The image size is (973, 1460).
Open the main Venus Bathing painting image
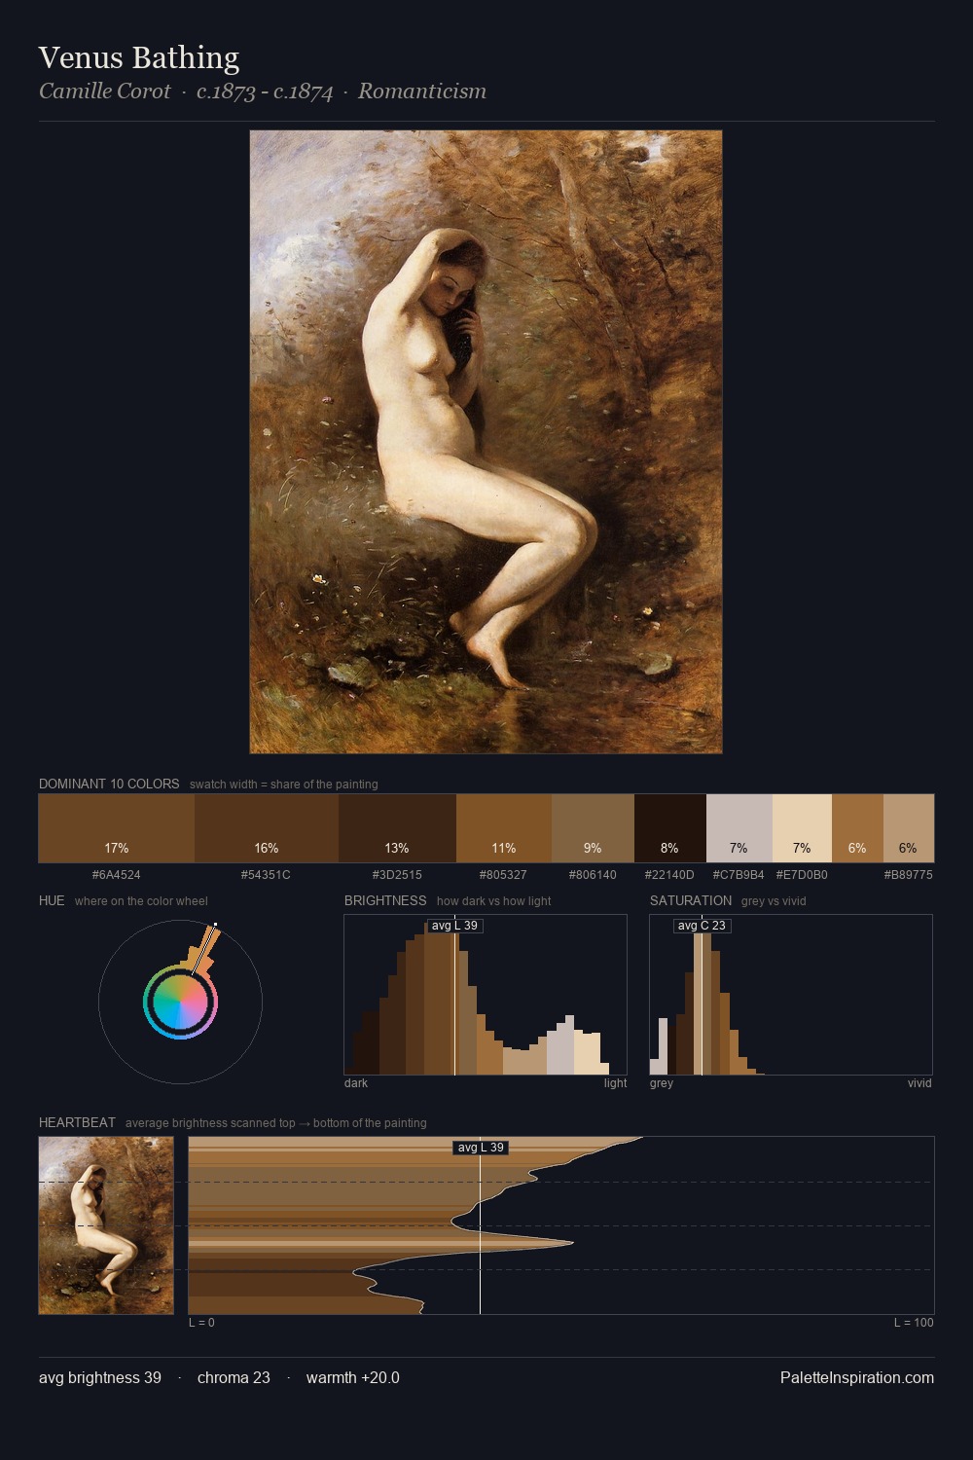pyautogui.click(x=486, y=442)
